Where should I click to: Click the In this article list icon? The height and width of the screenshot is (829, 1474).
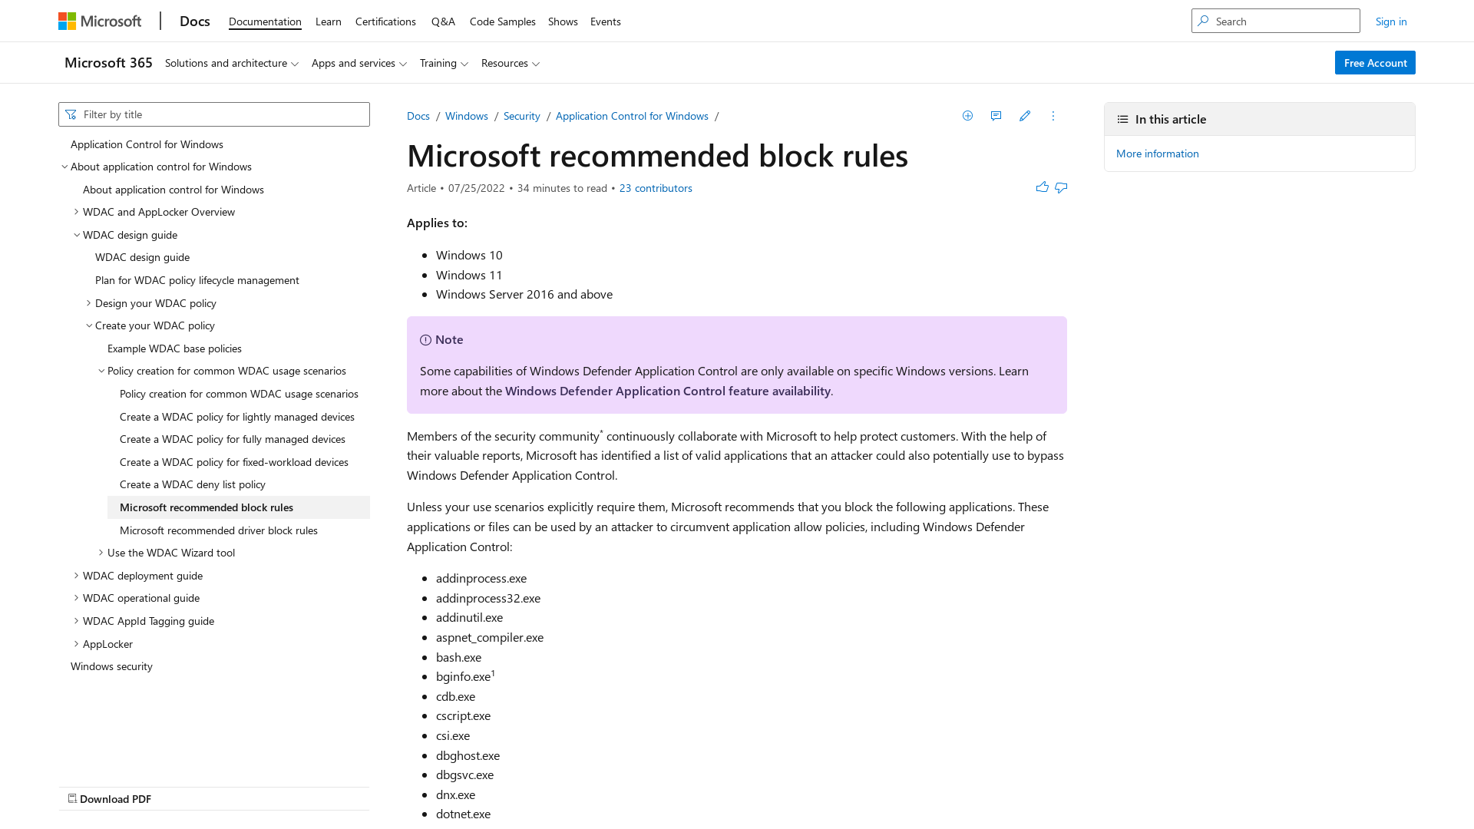point(1122,119)
